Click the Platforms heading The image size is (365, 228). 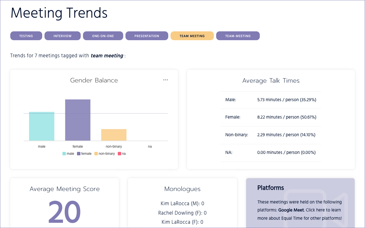click(x=271, y=188)
